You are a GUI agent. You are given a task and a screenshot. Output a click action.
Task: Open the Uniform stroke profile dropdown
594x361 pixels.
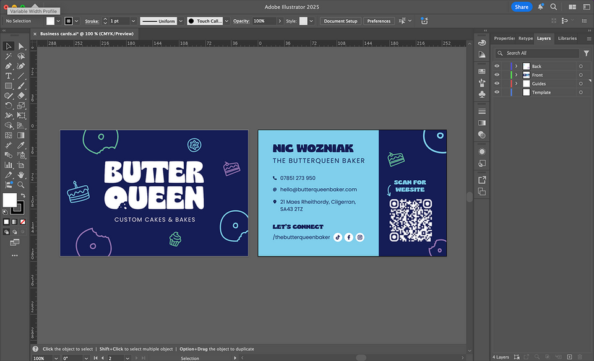pyautogui.click(x=181, y=21)
